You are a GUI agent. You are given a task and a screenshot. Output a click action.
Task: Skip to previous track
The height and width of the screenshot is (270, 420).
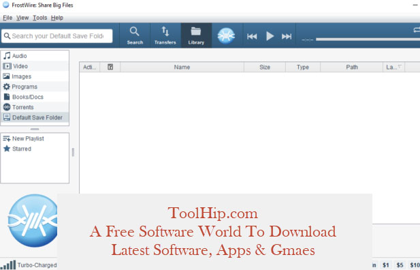click(252, 36)
